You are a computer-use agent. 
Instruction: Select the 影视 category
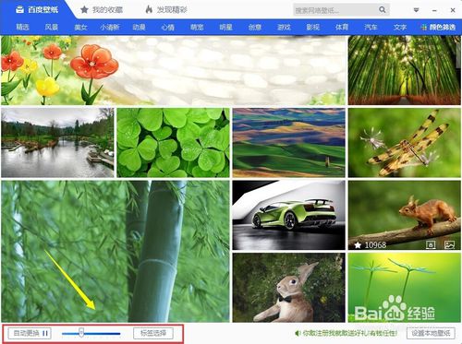pyautogui.click(x=313, y=27)
